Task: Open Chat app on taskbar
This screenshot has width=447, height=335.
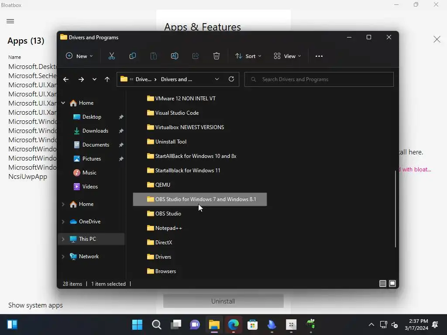Action: 195,325
